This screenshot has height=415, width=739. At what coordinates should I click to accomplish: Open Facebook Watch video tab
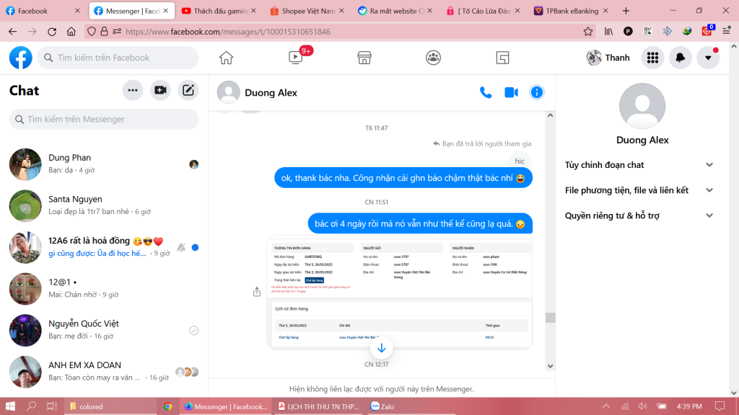pyautogui.click(x=296, y=58)
